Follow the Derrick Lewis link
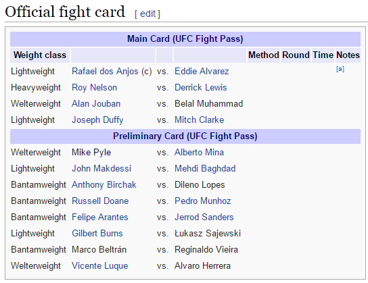This screenshot has width=368, height=283. click(x=201, y=87)
